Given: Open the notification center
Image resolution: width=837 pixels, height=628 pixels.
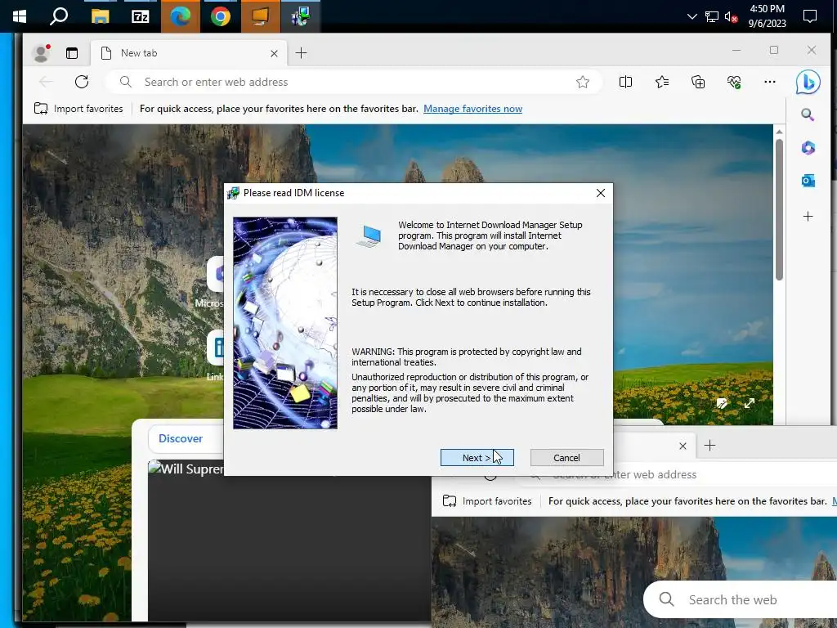Looking at the screenshot, I should click(810, 16).
